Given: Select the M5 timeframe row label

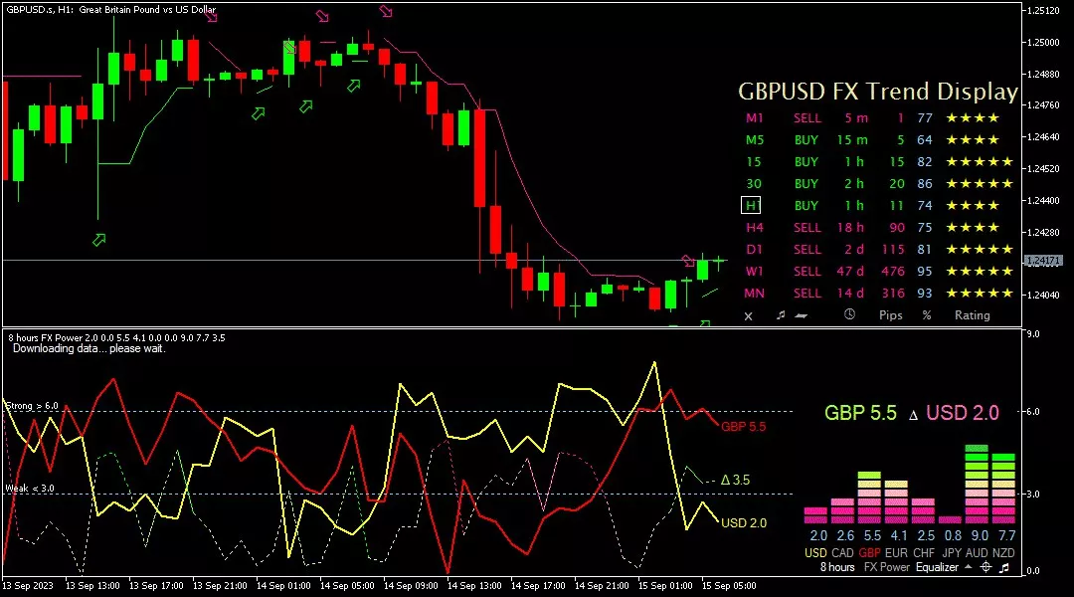Looking at the screenshot, I should tap(754, 140).
